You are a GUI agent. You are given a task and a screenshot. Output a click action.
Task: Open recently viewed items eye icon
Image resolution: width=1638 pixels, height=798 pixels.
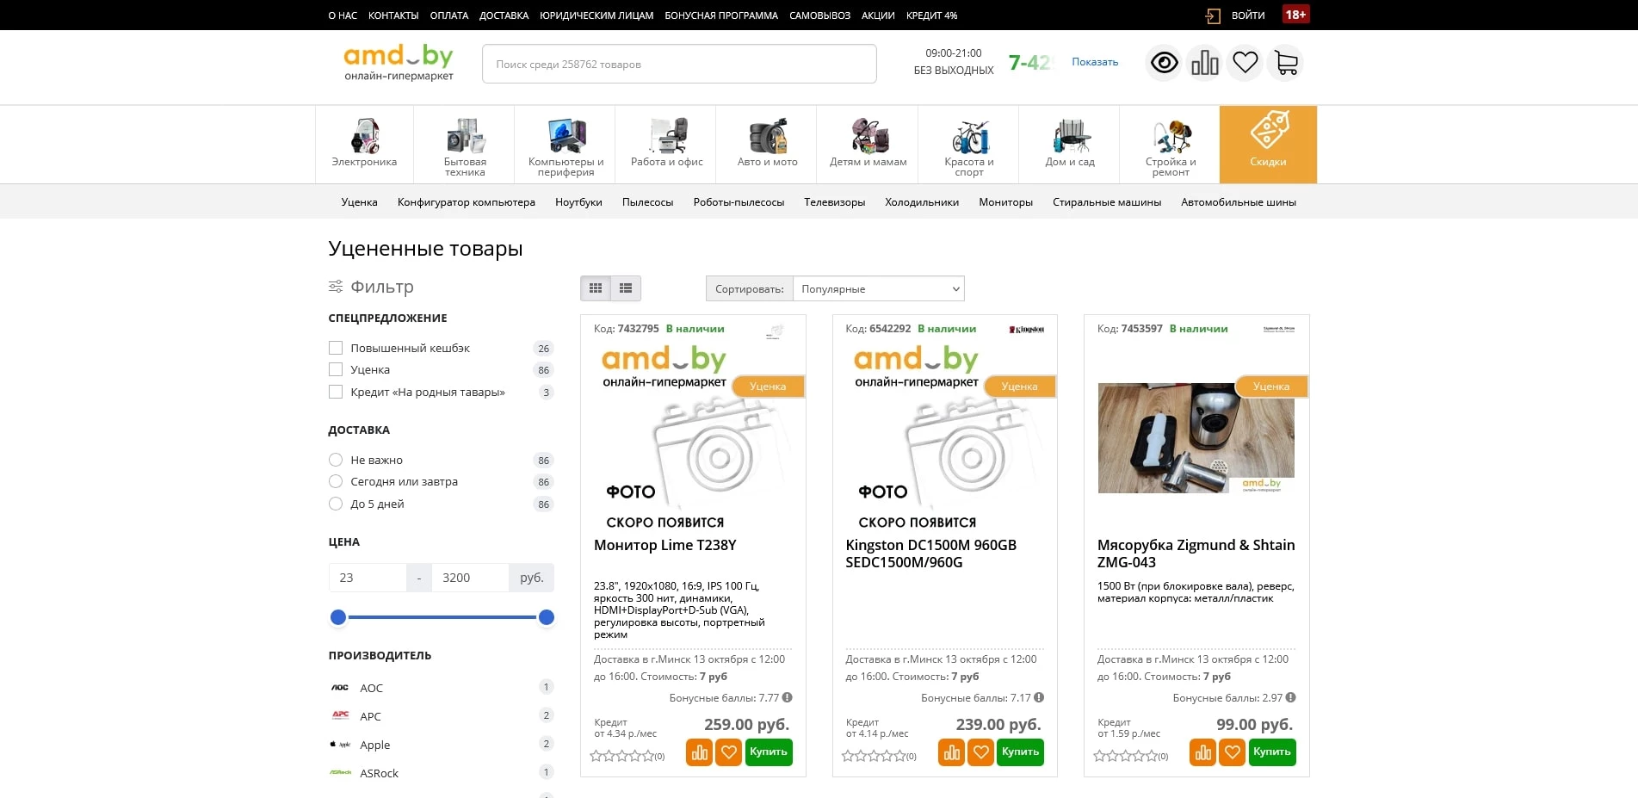[x=1164, y=62]
